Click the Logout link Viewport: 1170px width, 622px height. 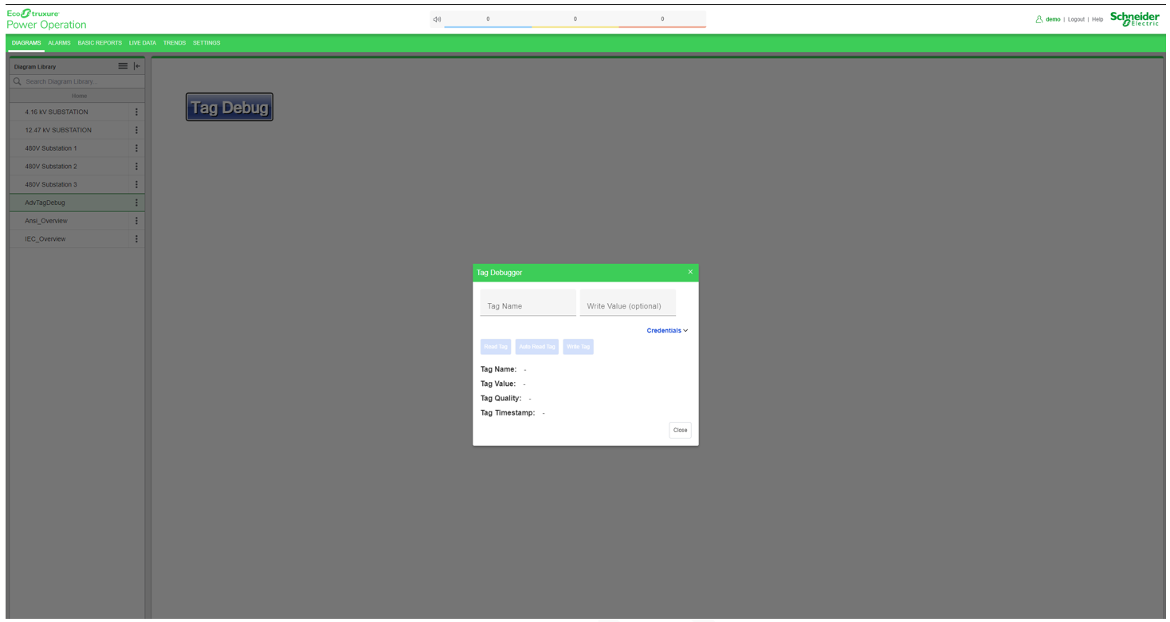(x=1076, y=19)
